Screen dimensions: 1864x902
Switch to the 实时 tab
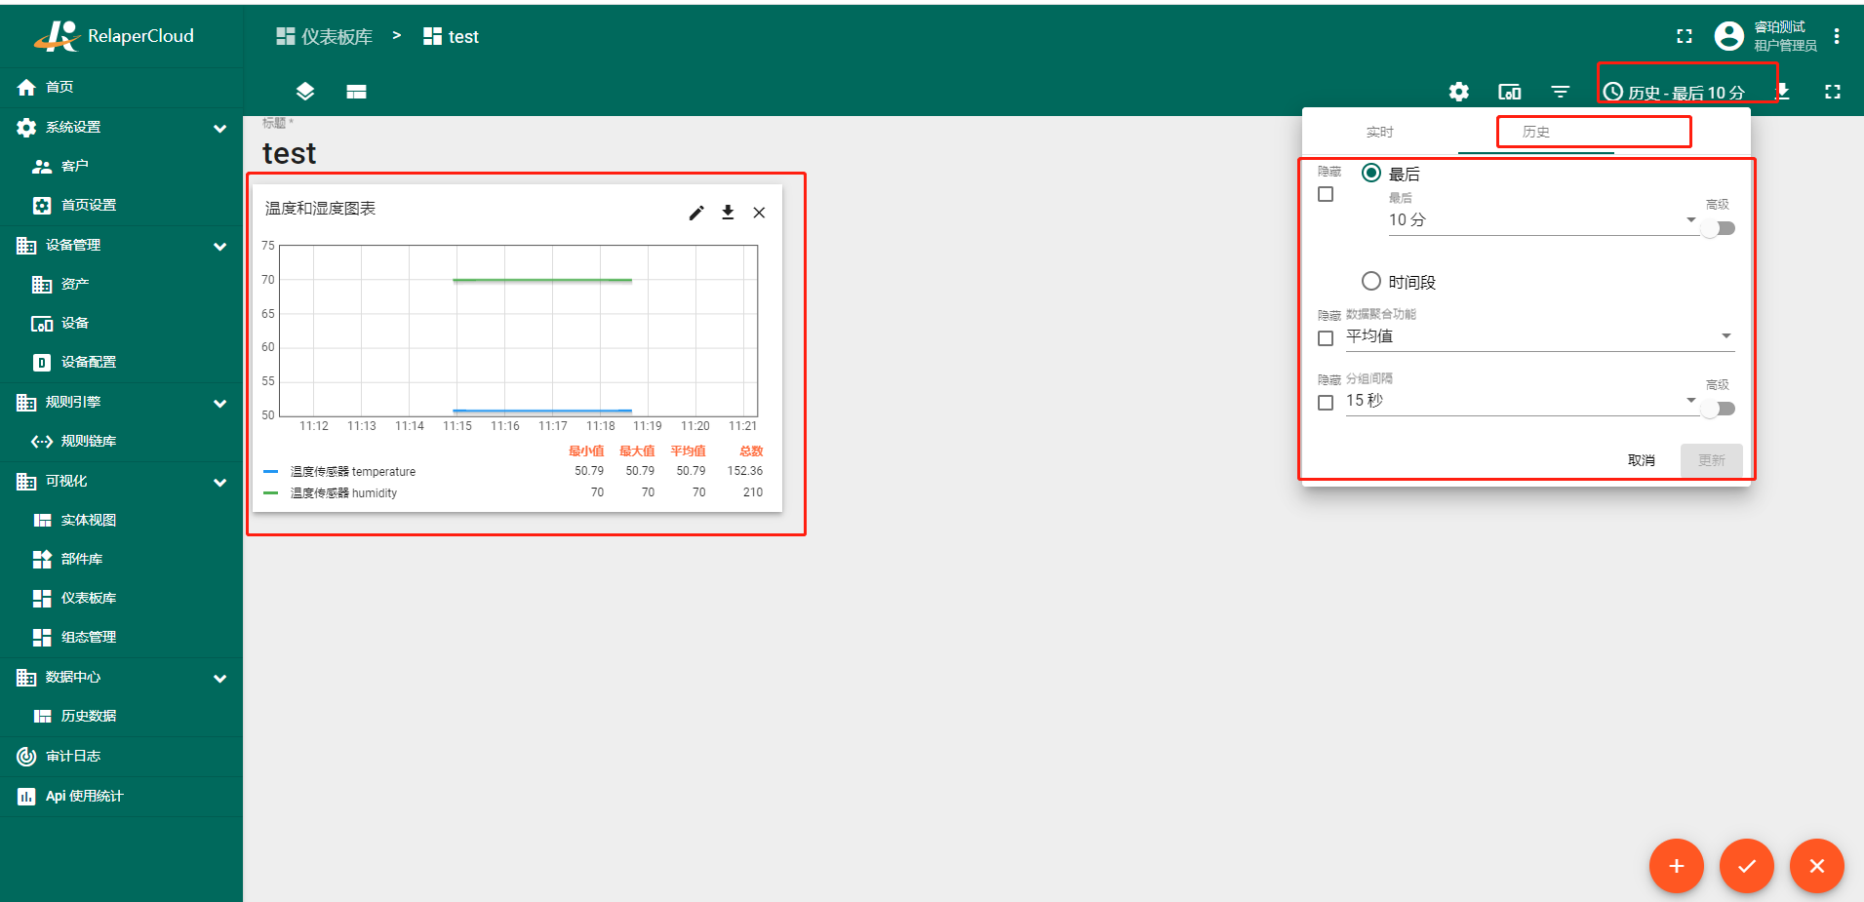point(1380,132)
